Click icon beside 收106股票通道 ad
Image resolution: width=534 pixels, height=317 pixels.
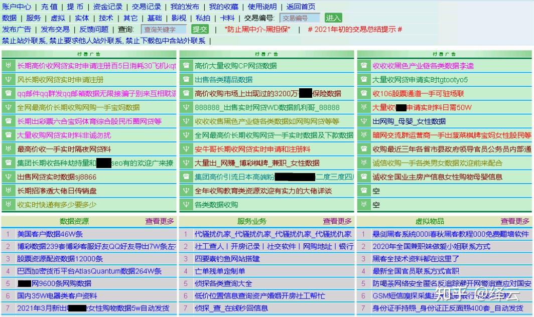[x=364, y=93]
